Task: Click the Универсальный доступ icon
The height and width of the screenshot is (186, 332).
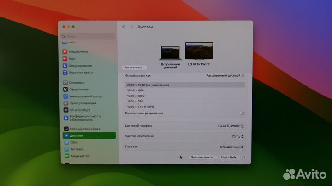Action: point(65,96)
